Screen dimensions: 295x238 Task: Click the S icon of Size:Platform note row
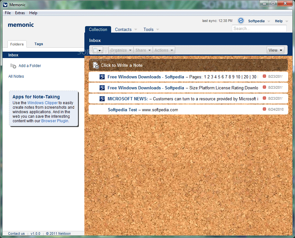(x=102, y=88)
